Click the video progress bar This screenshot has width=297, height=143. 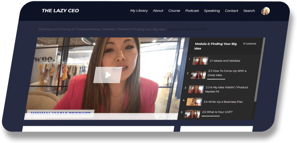96,117
